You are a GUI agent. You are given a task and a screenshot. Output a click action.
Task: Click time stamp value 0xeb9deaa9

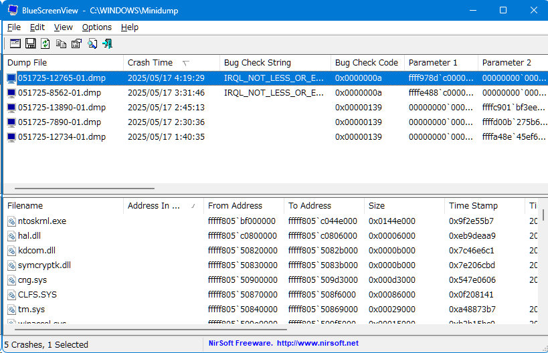[x=472, y=236]
